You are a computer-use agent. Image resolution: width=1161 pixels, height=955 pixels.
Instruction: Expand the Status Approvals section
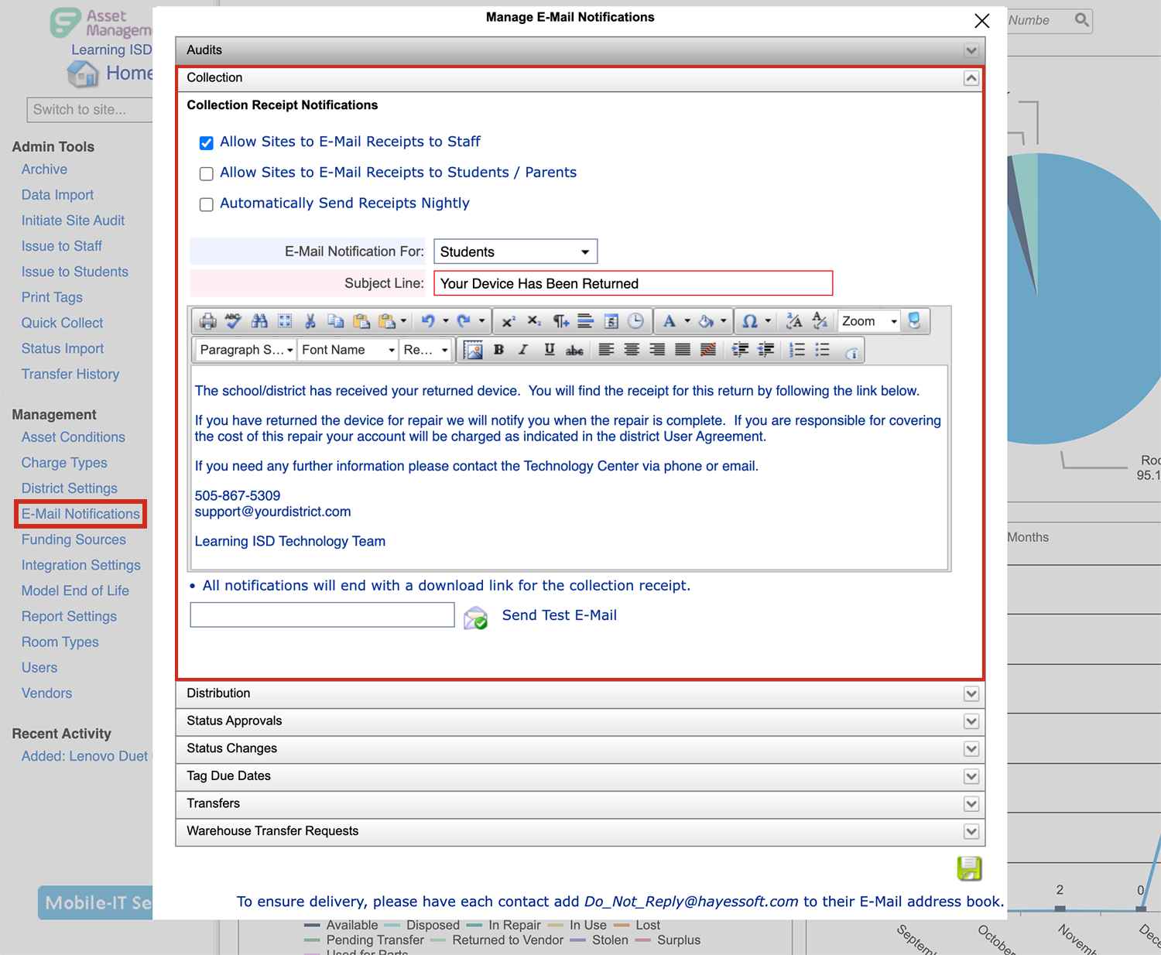[x=971, y=721]
